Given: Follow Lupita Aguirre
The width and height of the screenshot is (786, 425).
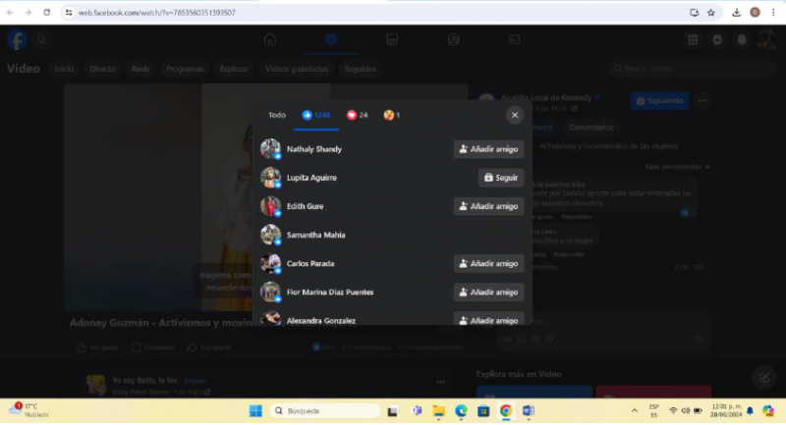Looking at the screenshot, I should pos(501,178).
